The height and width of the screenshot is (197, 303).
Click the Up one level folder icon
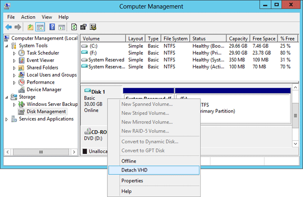[x=30, y=27]
